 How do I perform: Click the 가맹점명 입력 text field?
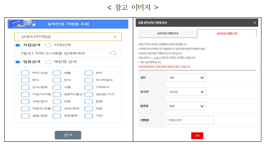(190, 120)
